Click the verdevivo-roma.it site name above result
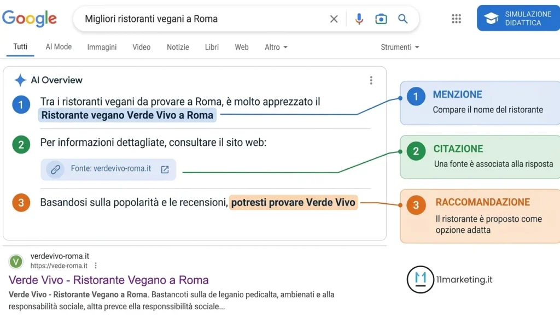The image size is (560, 318). tap(60, 256)
